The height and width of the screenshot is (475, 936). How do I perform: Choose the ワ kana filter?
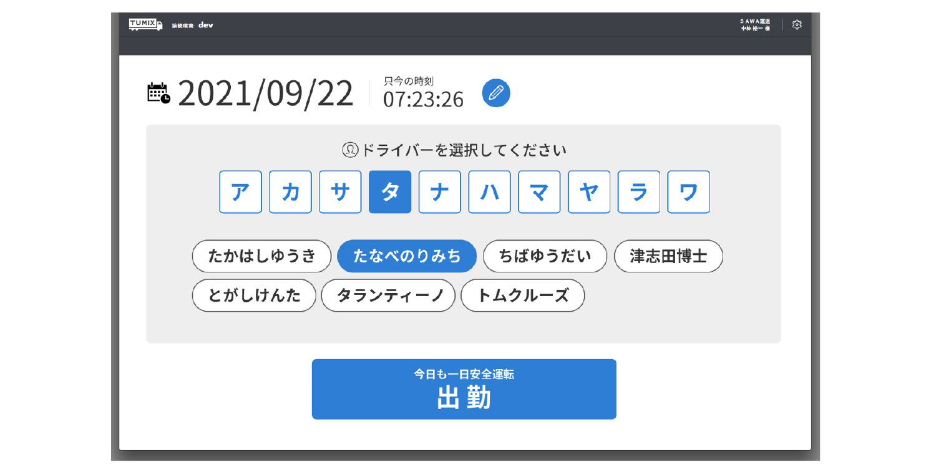click(688, 192)
